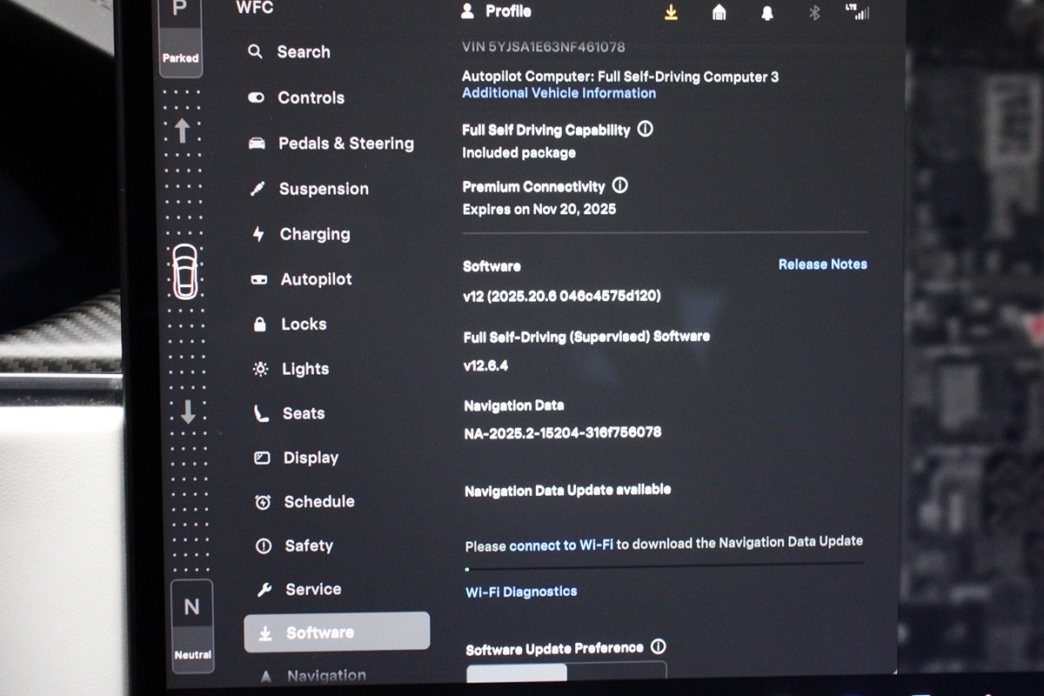
Task: Open the Release Notes link
Action: click(821, 264)
